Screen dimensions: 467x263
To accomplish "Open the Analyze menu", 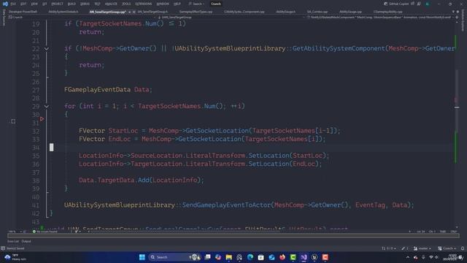I will [111, 4].
